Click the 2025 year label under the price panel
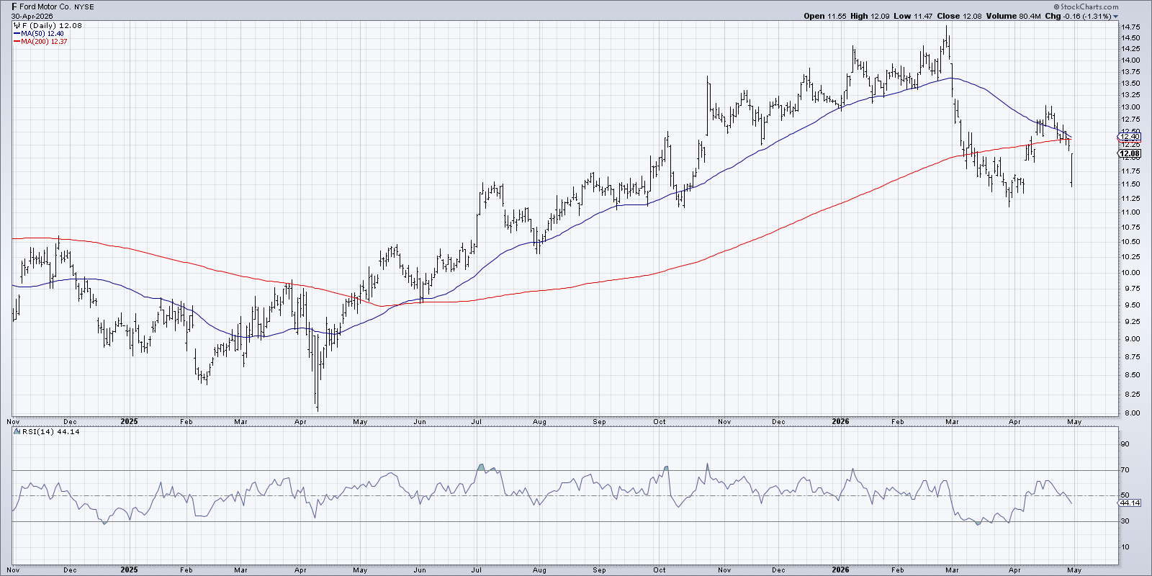This screenshot has height=576, width=1152. tap(129, 422)
